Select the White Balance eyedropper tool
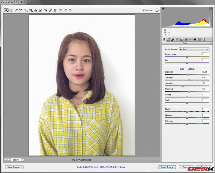The height and width of the screenshot is (173, 215). pos(16,10)
